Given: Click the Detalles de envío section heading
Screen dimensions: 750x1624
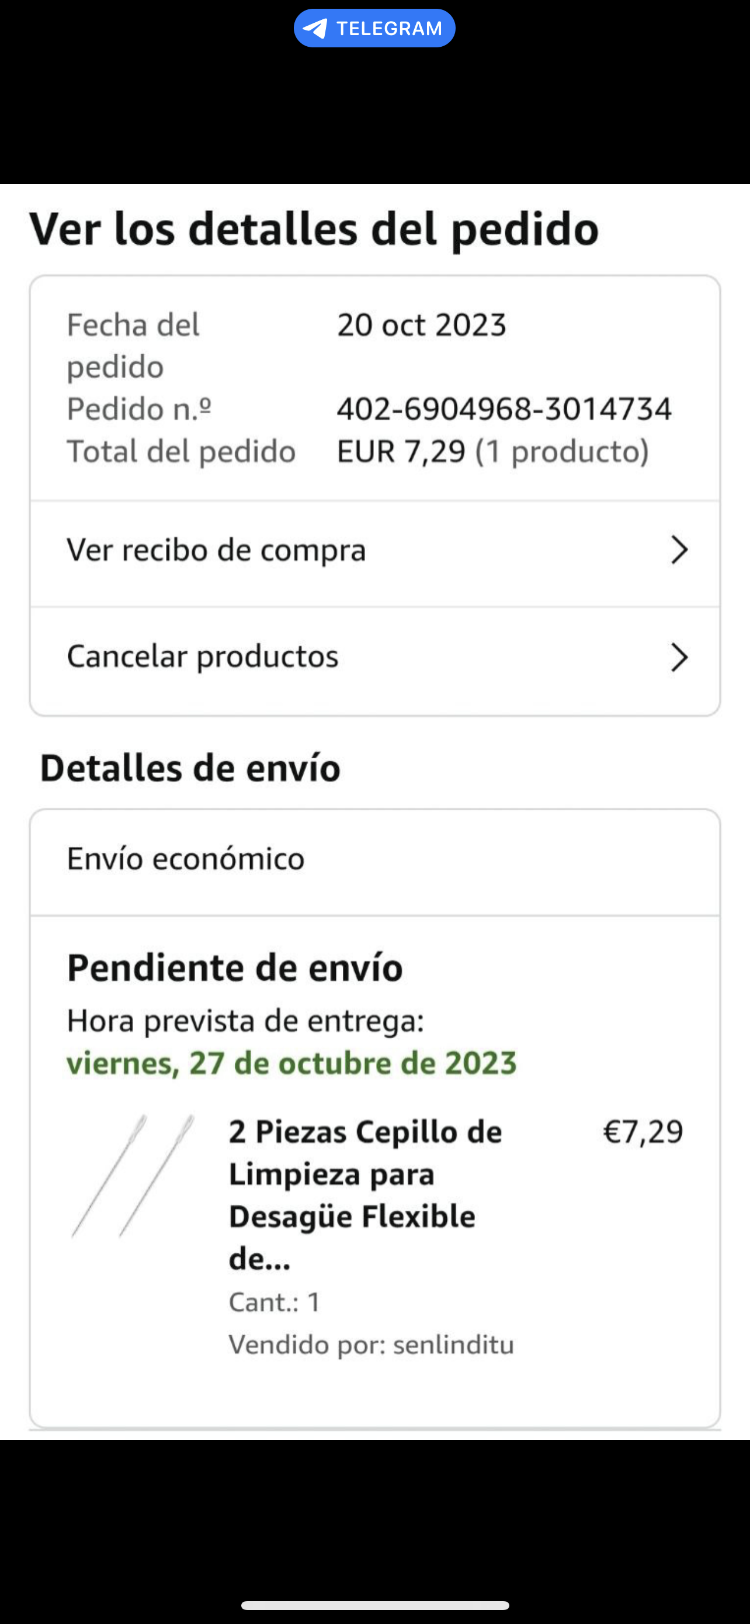Looking at the screenshot, I should tap(190, 769).
